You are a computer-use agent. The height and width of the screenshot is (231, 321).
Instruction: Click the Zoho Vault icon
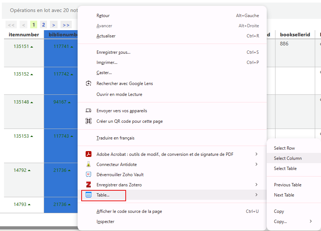tap(89, 174)
